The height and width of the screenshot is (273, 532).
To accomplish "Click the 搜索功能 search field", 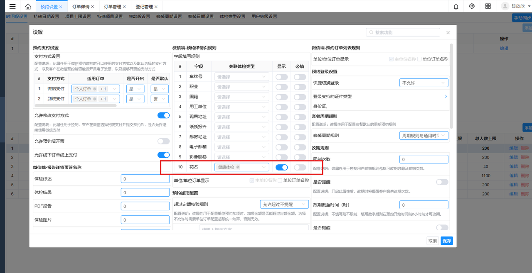I will [405, 32].
